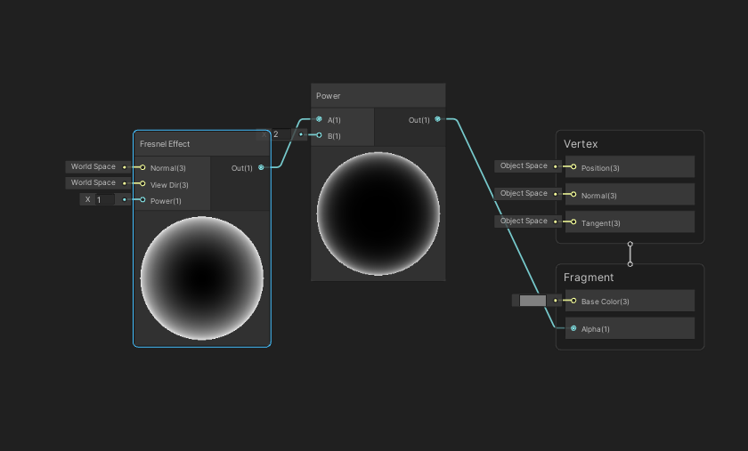
Task: Click the Power node B(1) input port
Action: point(319,135)
